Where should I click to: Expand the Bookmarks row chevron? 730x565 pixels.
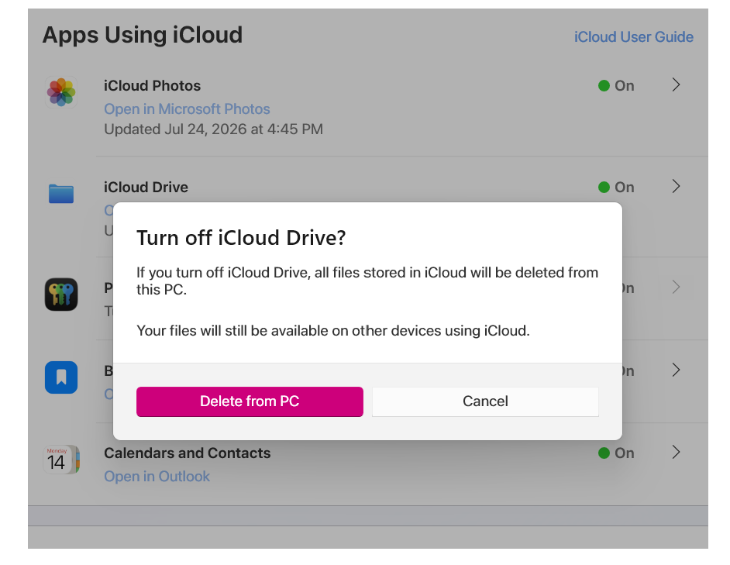click(x=676, y=370)
